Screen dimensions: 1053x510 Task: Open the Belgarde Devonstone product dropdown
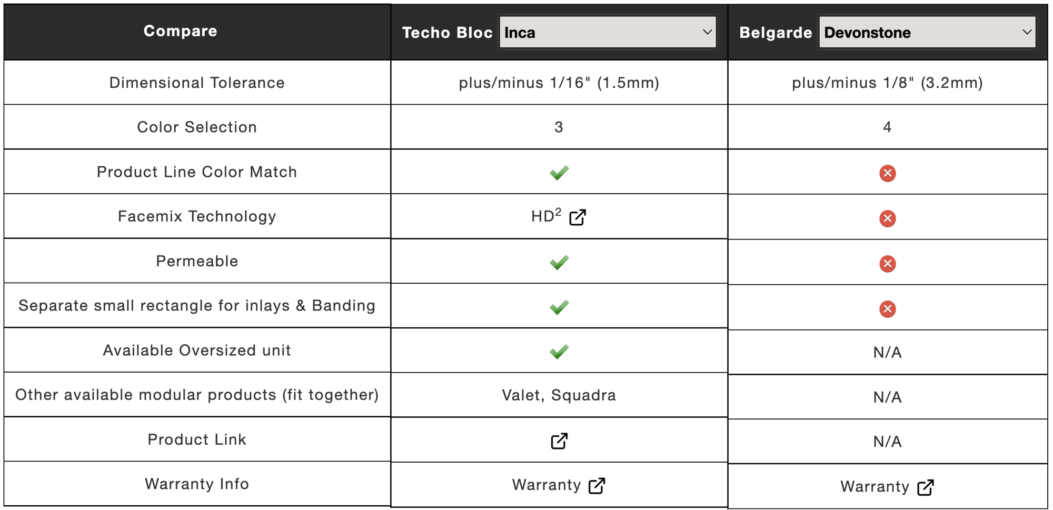927,32
